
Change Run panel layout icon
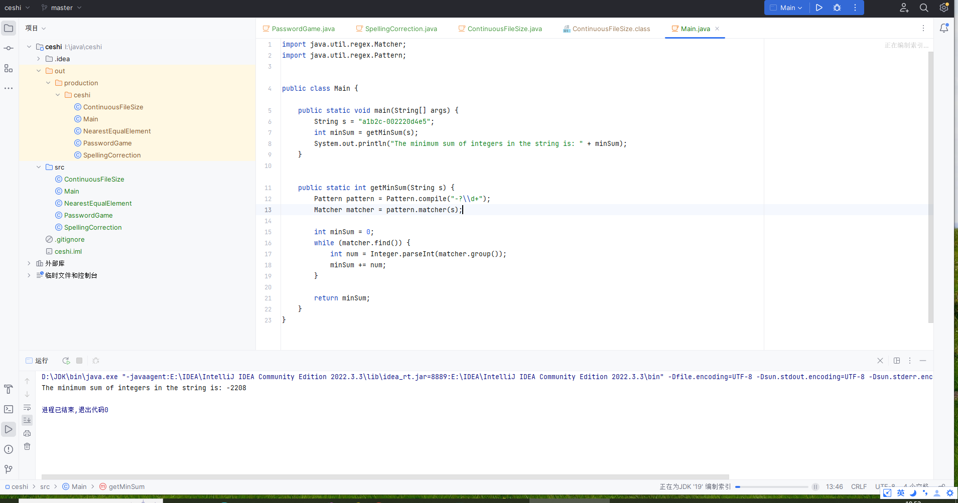(x=897, y=361)
